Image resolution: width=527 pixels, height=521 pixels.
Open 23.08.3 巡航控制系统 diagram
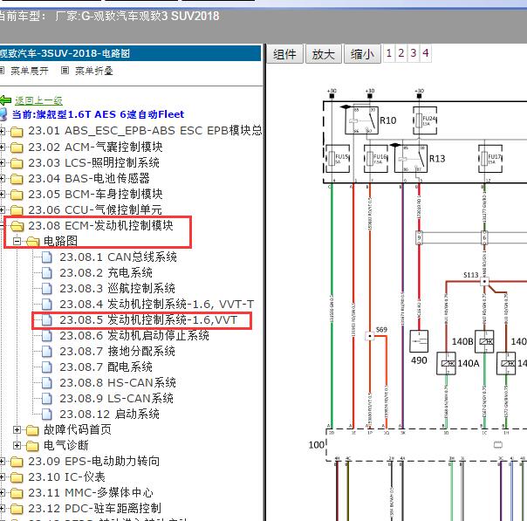point(117,288)
